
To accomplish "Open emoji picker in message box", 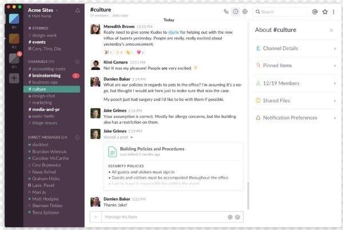I will tap(238, 217).
